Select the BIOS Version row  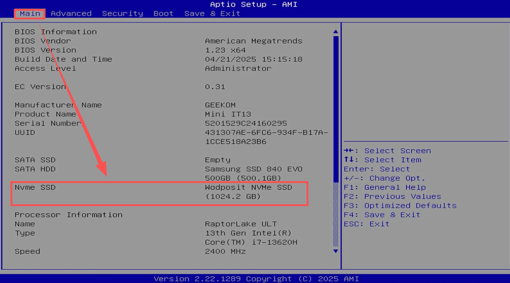[45, 50]
